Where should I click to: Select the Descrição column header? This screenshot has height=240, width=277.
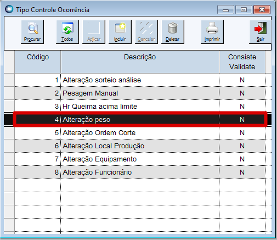click(x=140, y=62)
